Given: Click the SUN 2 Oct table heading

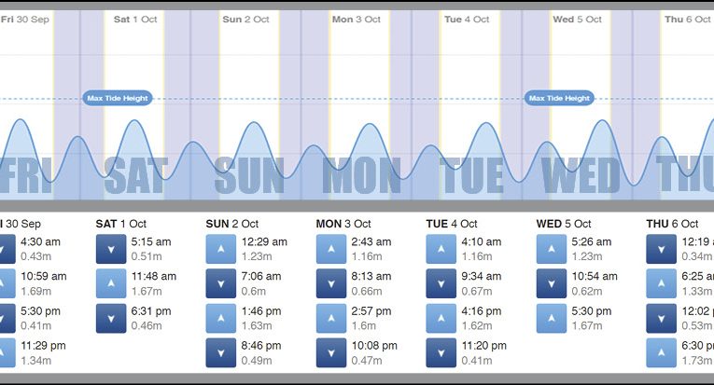Looking at the screenshot, I should (237, 224).
